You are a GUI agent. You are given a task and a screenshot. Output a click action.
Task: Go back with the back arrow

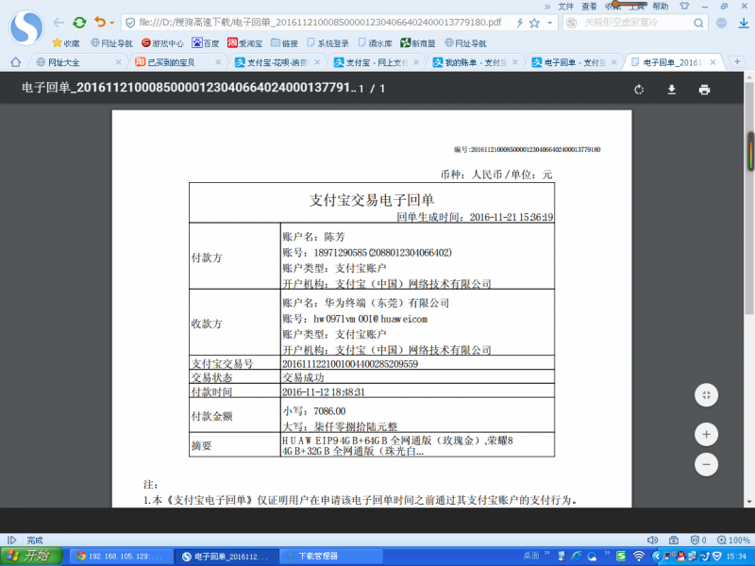click(x=59, y=23)
